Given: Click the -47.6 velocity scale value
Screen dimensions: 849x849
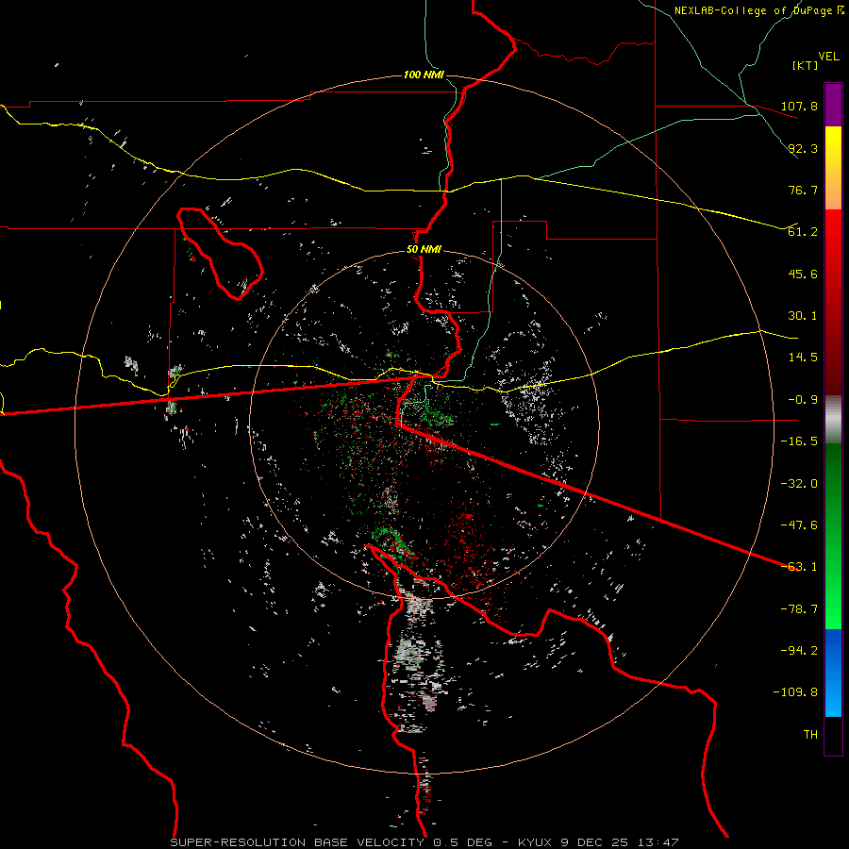Looking at the screenshot, I should coord(799,525).
